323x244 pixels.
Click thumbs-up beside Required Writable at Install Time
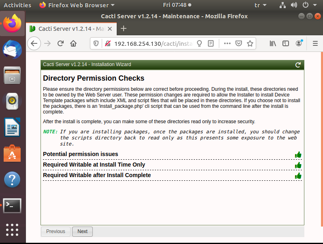[298, 165]
